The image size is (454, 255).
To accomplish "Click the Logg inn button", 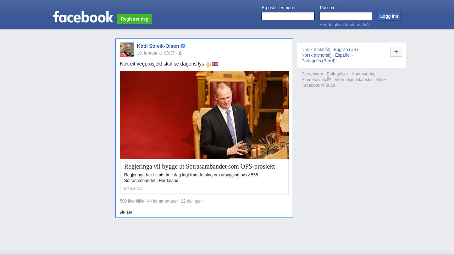I will 389,16.
